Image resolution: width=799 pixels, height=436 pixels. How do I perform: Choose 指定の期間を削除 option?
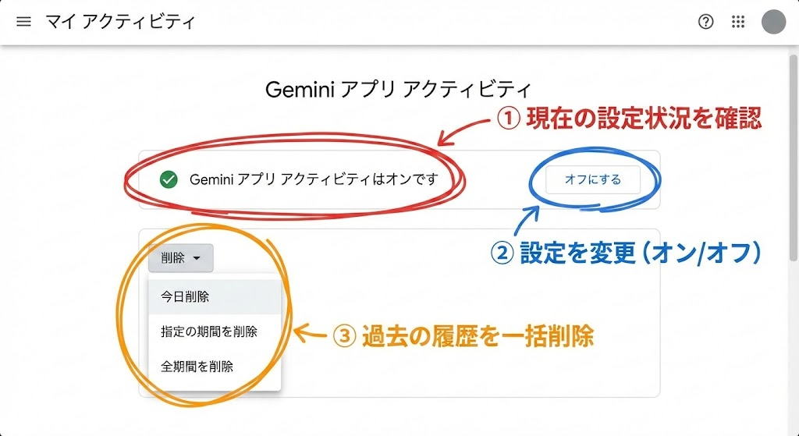click(x=208, y=331)
